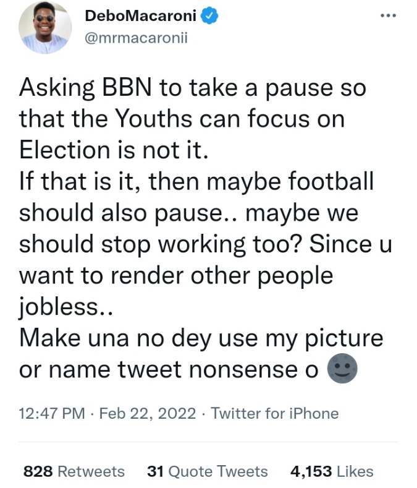Click the line "that the Youths can focus on"

click(x=180, y=119)
